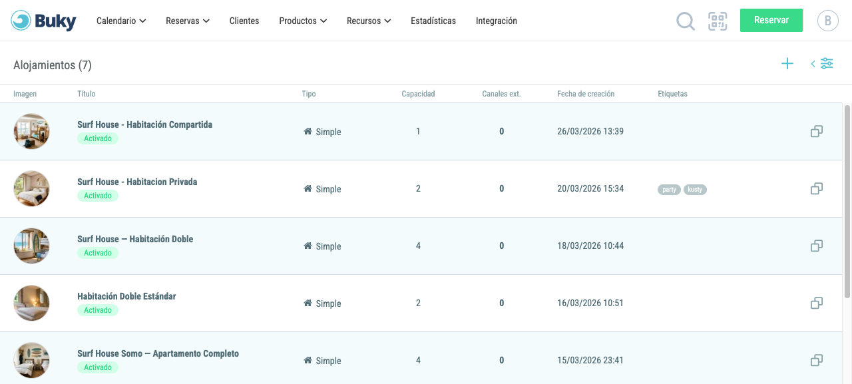Click the vertical list scrollbar
Image resolution: width=852 pixels, height=384 pixels.
point(847,201)
